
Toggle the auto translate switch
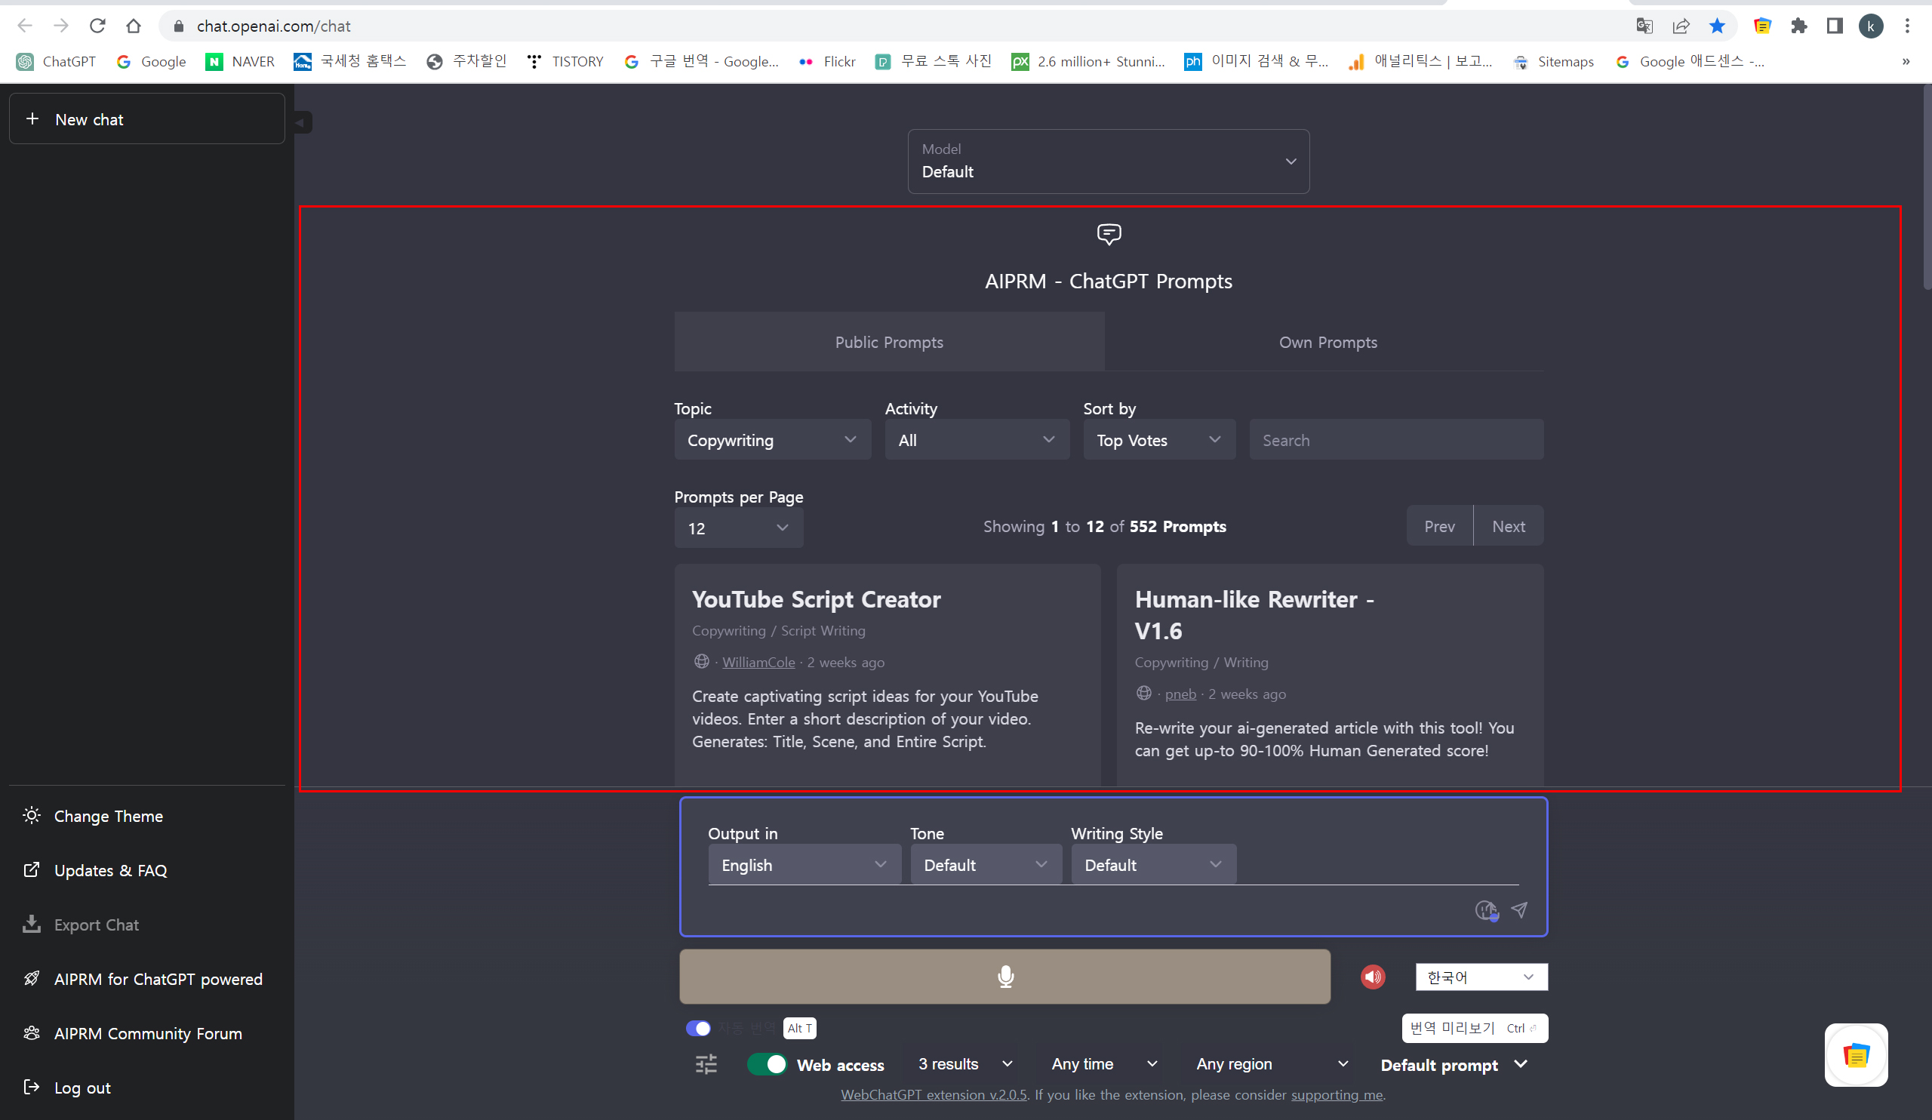[698, 1028]
